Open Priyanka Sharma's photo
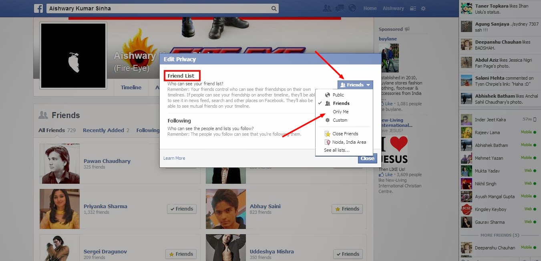Image resolution: width=541 pixels, height=261 pixels. tap(60, 209)
